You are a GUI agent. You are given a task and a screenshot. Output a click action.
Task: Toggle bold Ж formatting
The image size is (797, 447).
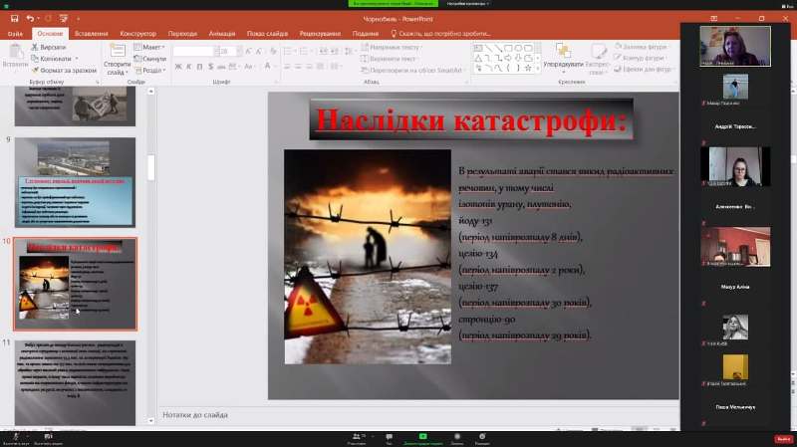(178, 67)
